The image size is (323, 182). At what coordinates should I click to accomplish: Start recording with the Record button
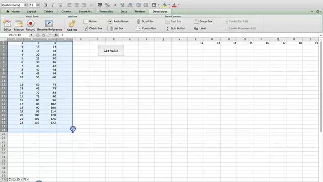coord(30,25)
